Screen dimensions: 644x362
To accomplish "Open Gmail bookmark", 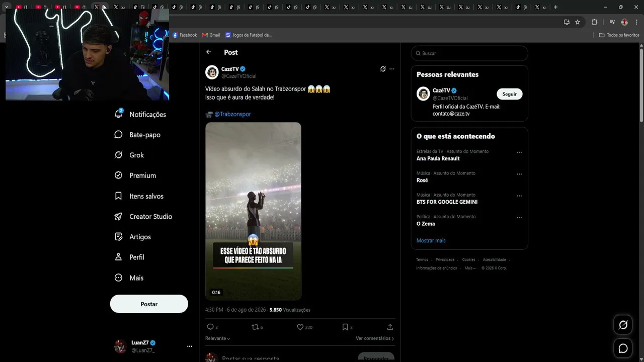I will [211, 35].
